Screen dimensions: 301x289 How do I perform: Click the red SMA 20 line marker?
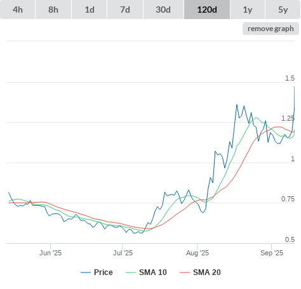[185, 272]
